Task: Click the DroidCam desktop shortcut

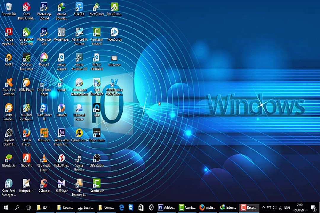Action: tap(114, 9)
